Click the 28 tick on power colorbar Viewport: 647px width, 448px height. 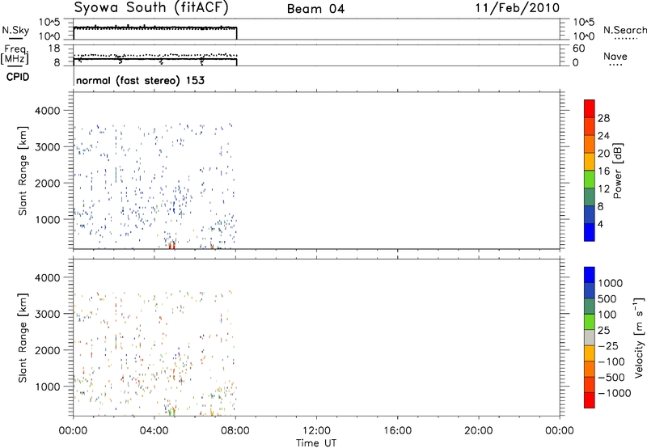pyautogui.click(x=603, y=118)
